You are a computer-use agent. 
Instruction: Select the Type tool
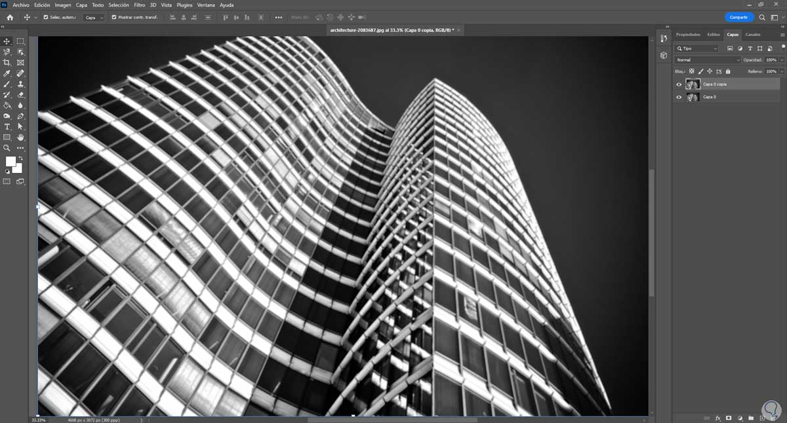click(7, 126)
